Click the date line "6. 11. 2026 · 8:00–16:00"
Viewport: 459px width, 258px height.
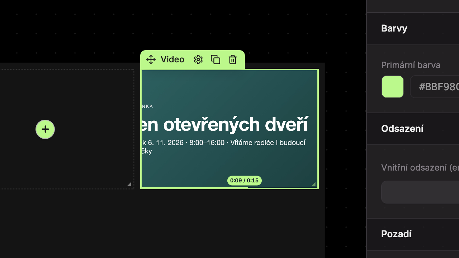[x=186, y=143]
